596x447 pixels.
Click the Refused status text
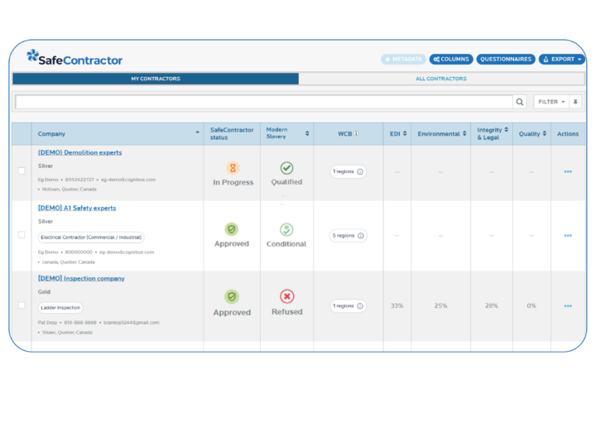click(287, 312)
